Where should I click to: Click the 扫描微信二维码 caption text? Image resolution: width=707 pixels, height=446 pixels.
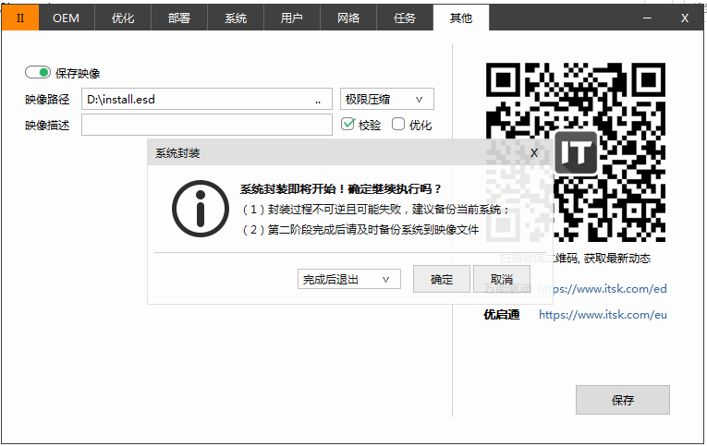576,259
